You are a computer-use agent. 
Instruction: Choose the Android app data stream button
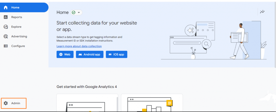[x=90, y=54]
